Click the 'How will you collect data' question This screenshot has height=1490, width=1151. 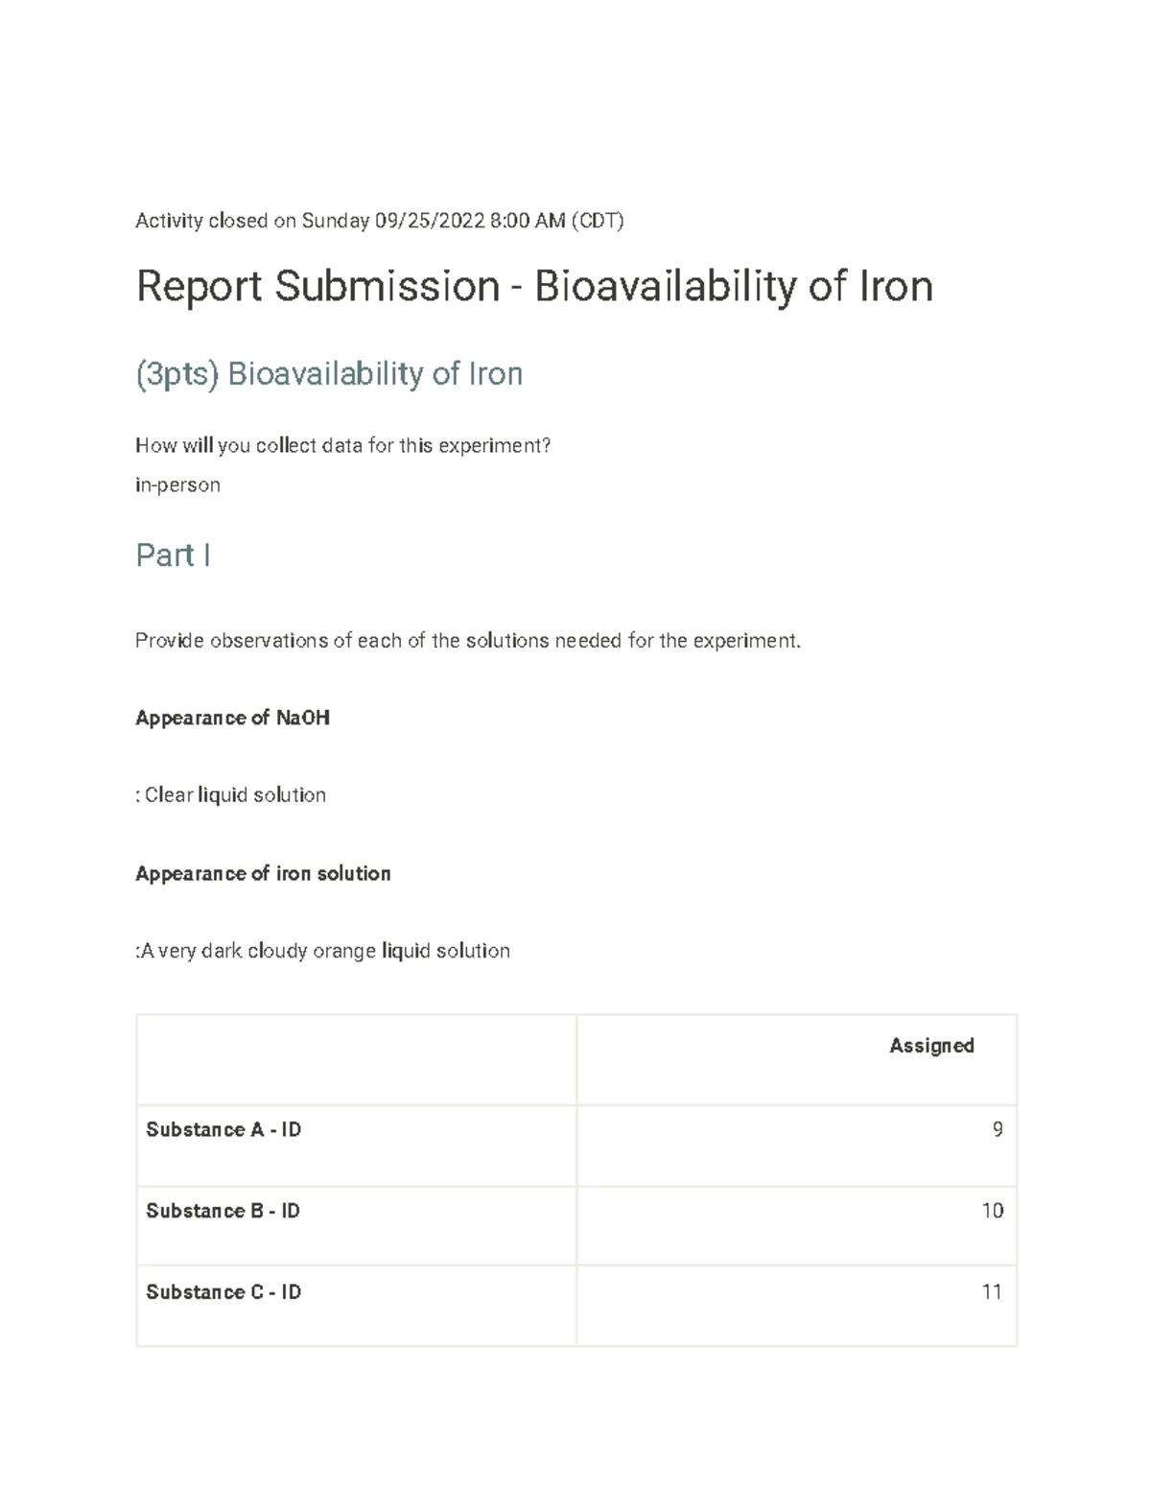(x=343, y=446)
